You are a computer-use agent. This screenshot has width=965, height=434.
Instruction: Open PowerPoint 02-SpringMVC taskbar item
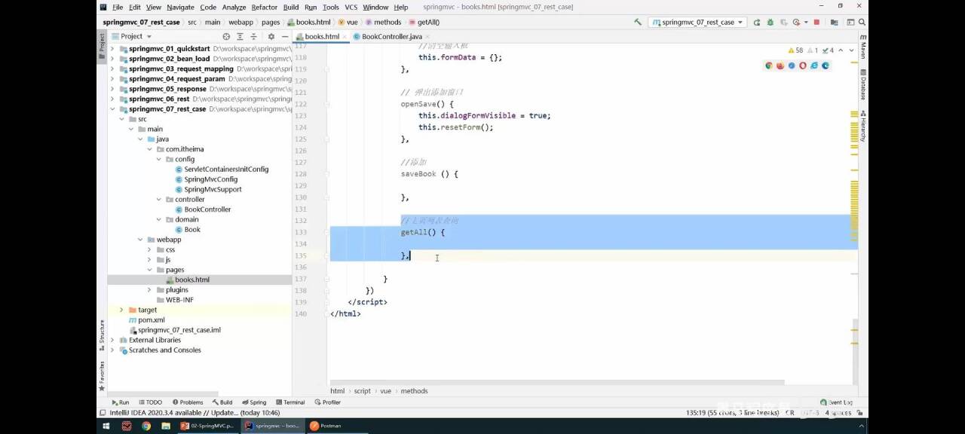click(207, 426)
